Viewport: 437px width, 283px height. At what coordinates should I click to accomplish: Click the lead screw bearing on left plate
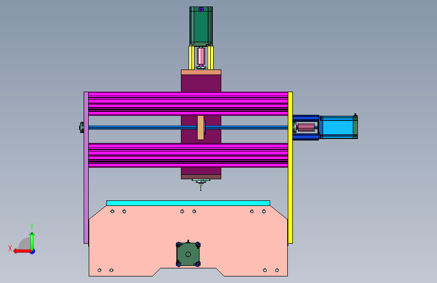[x=82, y=127]
